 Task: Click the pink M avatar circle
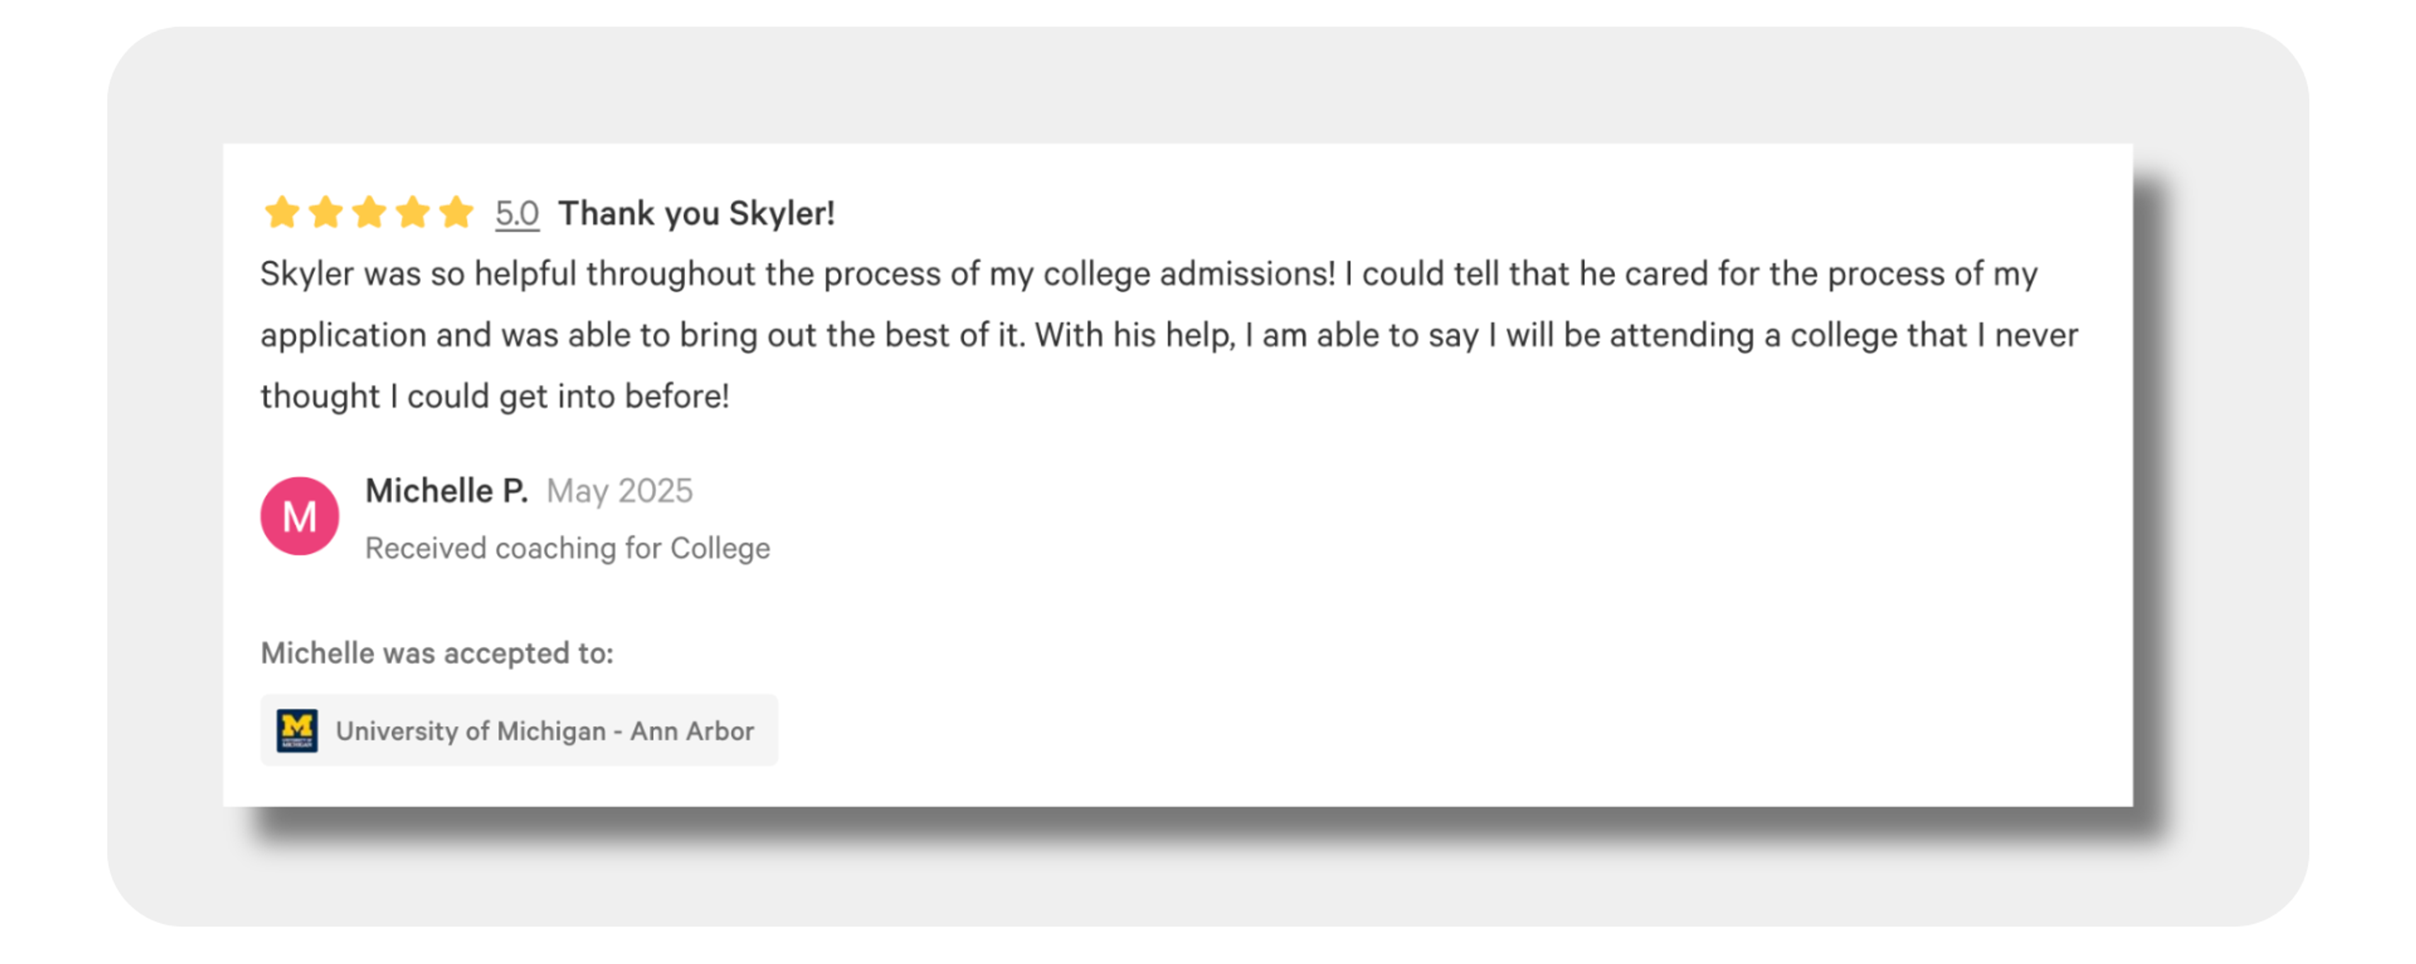click(299, 516)
